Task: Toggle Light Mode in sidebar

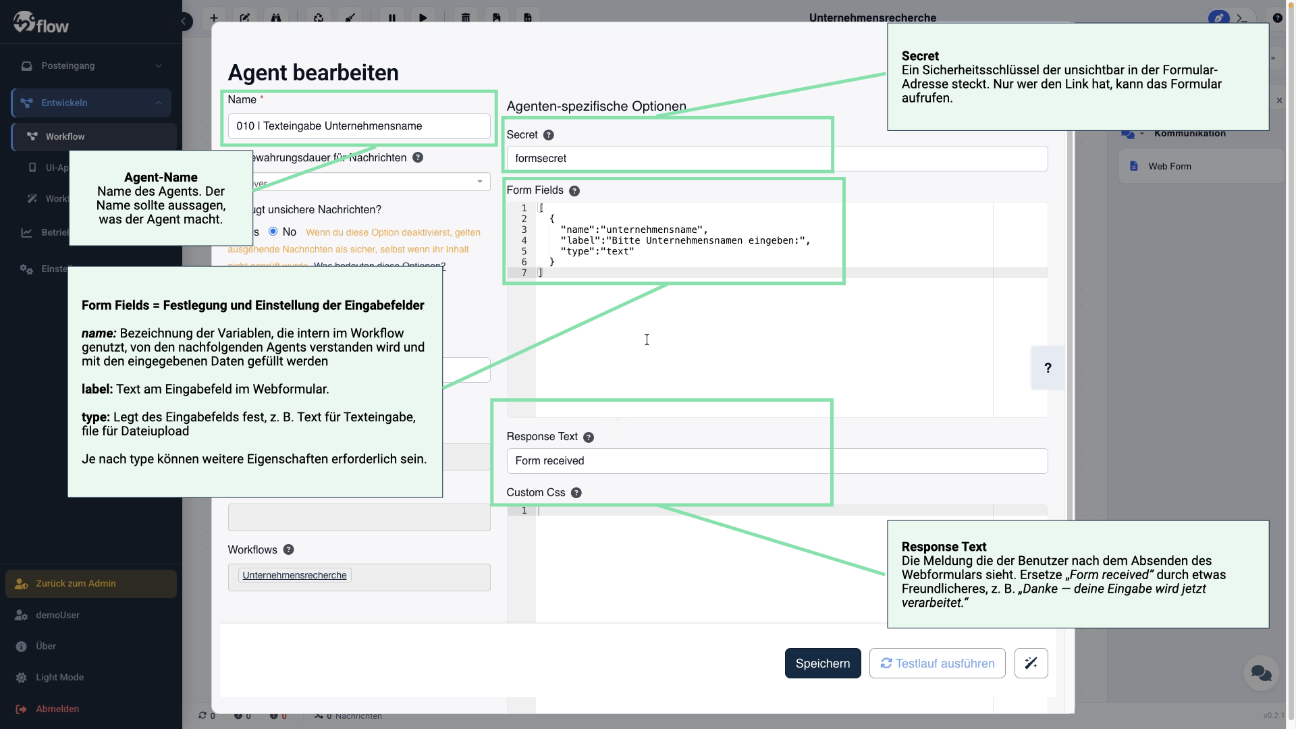Action: point(59,677)
